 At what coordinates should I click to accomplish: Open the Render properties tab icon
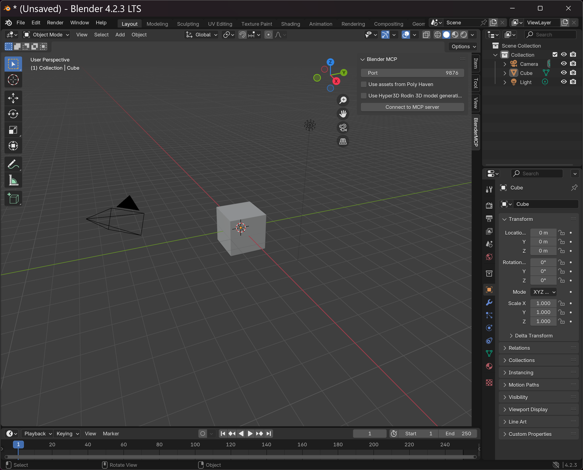click(x=489, y=206)
